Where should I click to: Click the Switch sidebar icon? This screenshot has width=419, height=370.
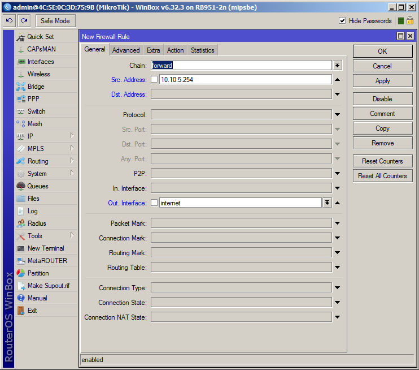coord(20,111)
